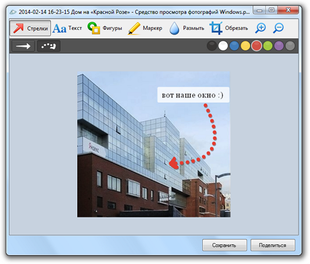Viewport: 310px width, 264px height.
Task: Pick the Обрезать crop tool
Action: 229,28
